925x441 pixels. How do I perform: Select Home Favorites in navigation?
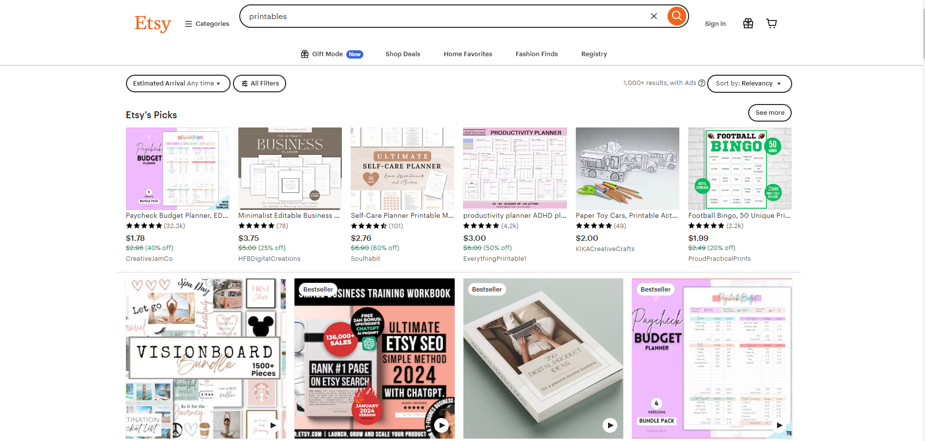click(467, 54)
